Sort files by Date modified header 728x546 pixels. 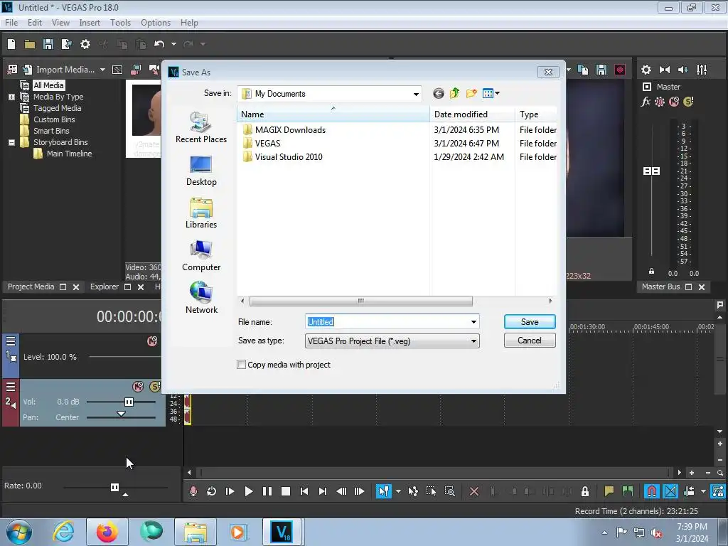pos(472,114)
